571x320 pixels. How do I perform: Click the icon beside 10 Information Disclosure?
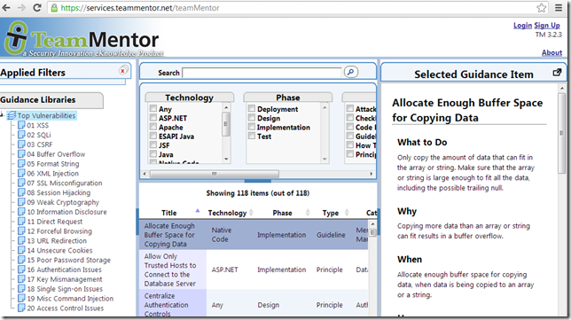point(21,212)
